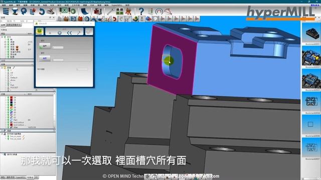Screen dimensions: 321x180
Task: Click the blue curved surface icon
Action: 84,11
